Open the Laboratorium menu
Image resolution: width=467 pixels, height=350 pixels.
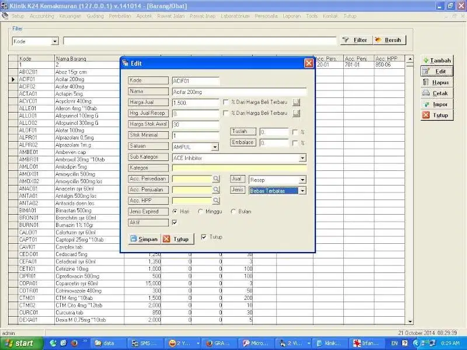[235, 16]
